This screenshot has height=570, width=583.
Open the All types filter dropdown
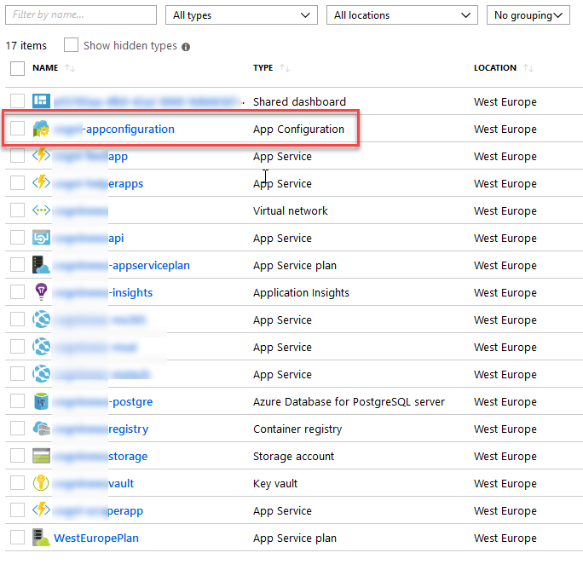(241, 15)
